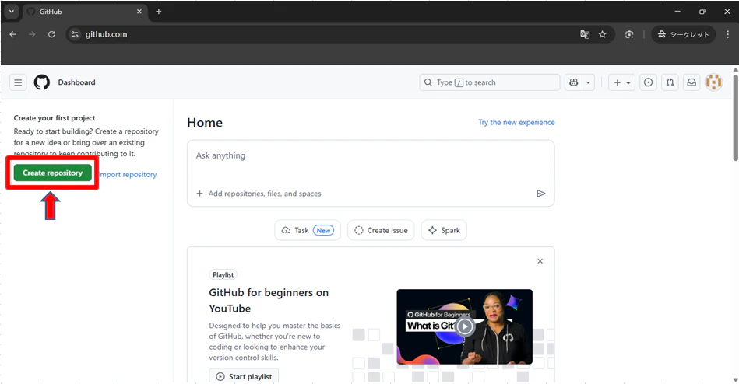Image resolution: width=739 pixels, height=384 pixels.
Task: Open the tab search dropdown arrow
Action: (12, 12)
